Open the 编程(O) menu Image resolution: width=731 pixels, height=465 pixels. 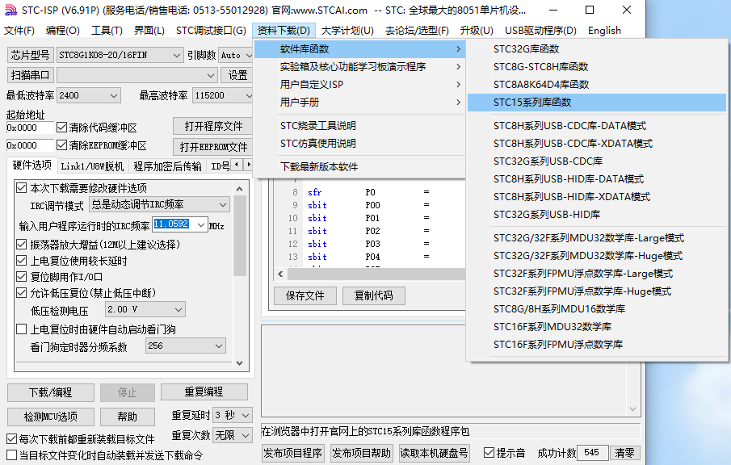[x=63, y=31]
